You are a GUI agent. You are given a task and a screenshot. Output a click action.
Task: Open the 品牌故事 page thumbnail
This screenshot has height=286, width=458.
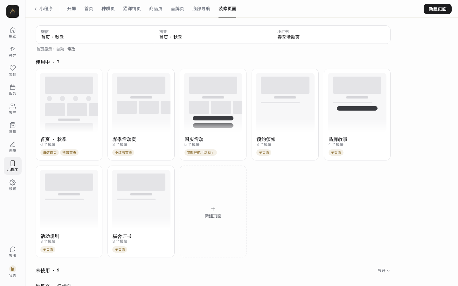point(357,102)
